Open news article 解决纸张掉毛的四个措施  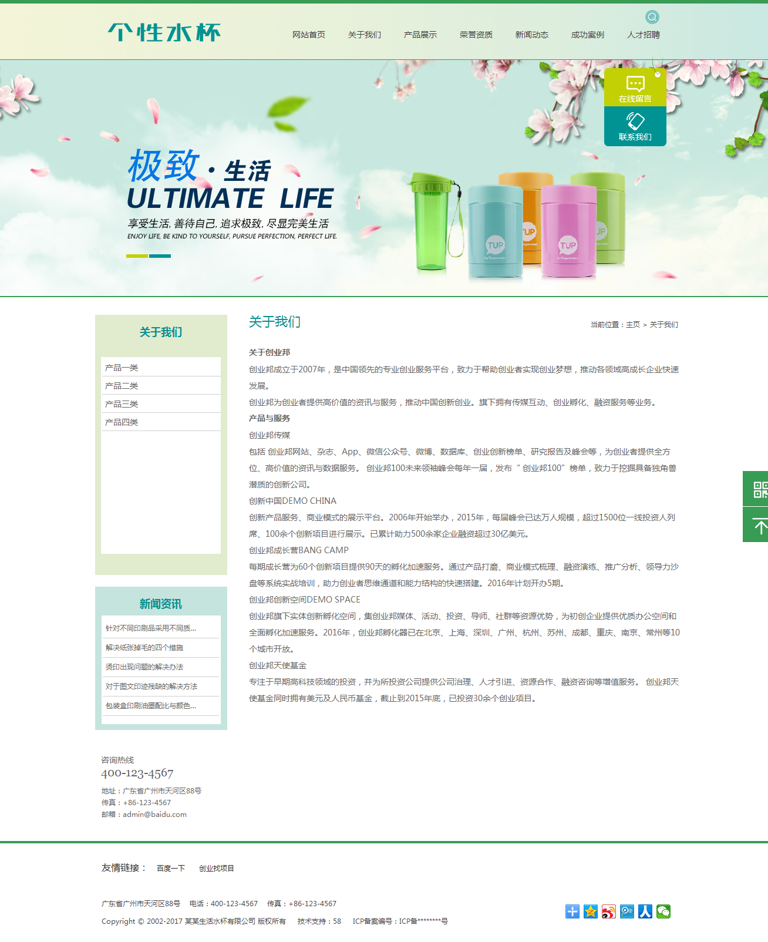[x=144, y=648]
